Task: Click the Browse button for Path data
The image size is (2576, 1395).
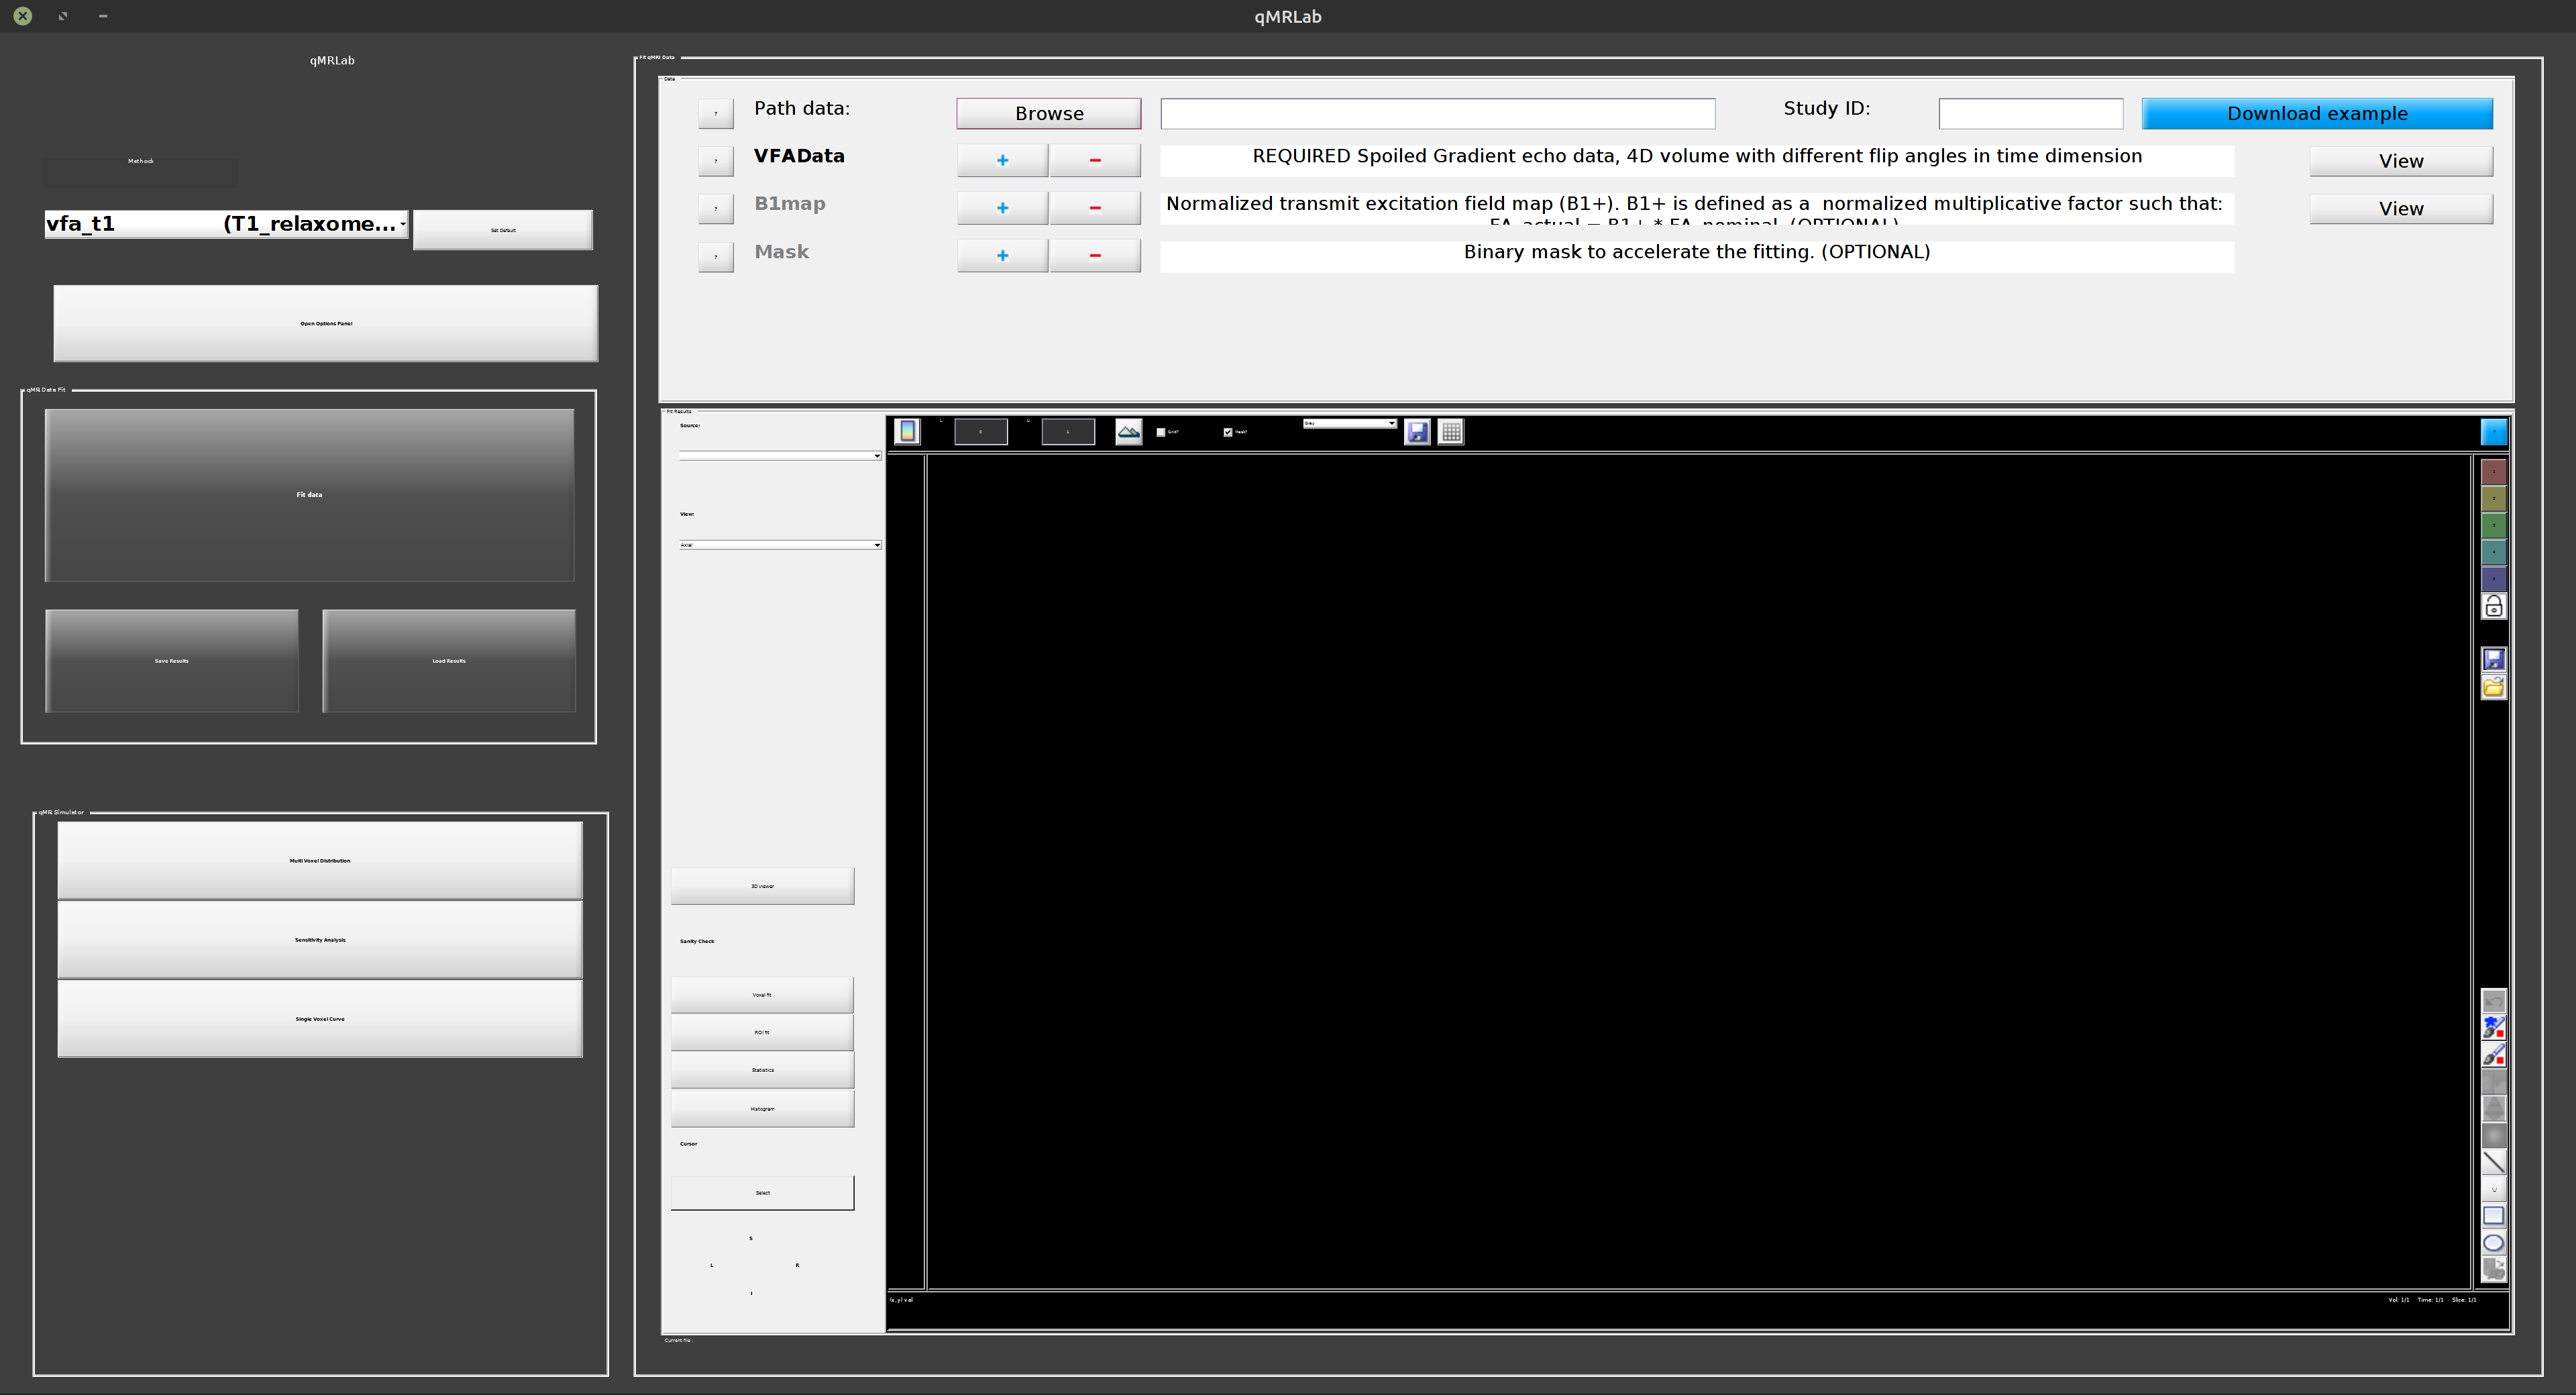Action: 1048,113
